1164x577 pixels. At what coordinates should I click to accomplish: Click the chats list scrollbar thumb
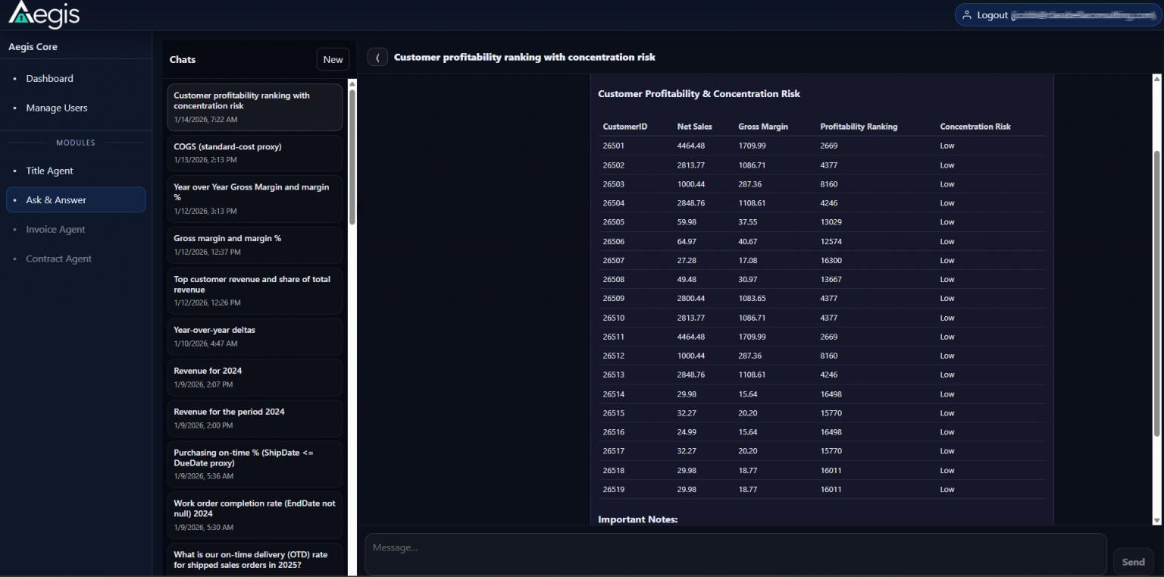[352, 155]
